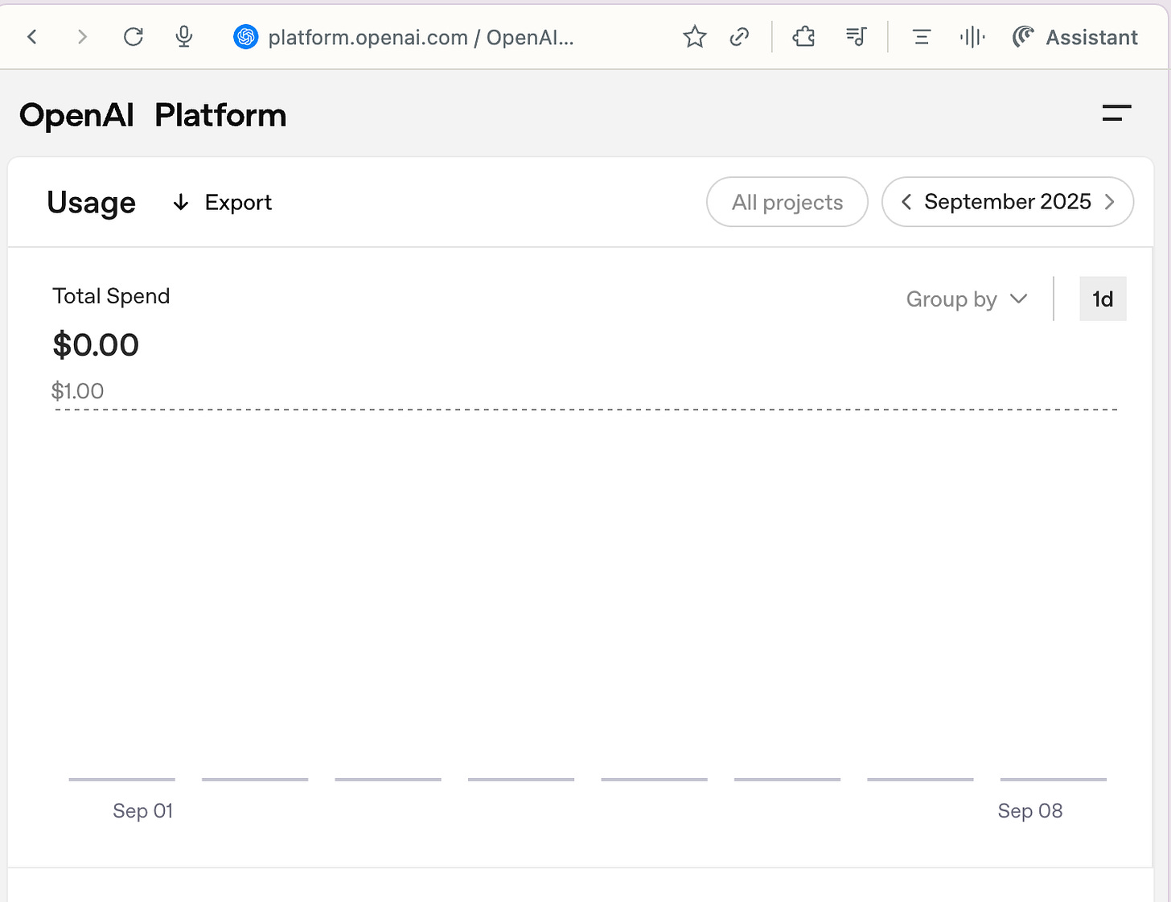Open the hamburger navigation menu
1171x902 pixels.
click(1116, 113)
